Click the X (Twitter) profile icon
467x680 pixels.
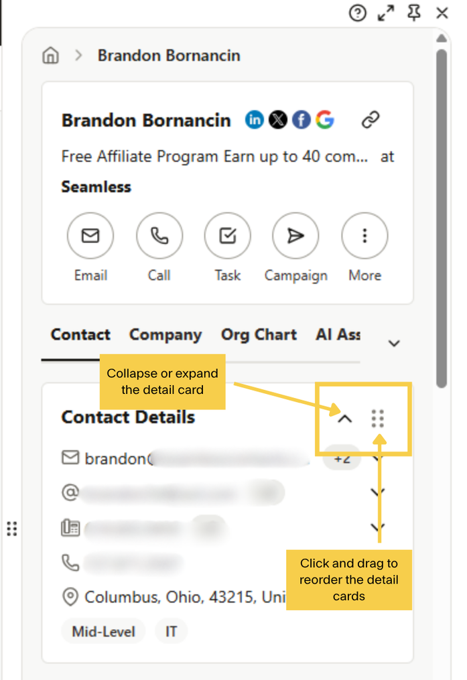pos(278,120)
